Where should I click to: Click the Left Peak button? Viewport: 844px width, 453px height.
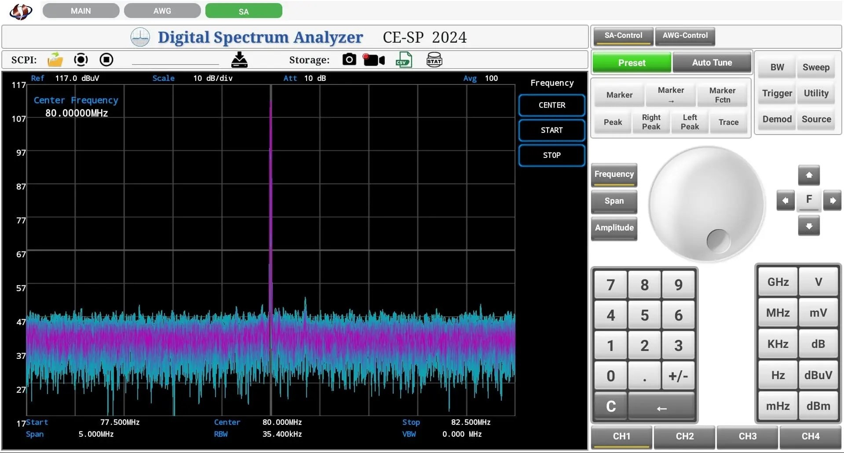[690, 122]
